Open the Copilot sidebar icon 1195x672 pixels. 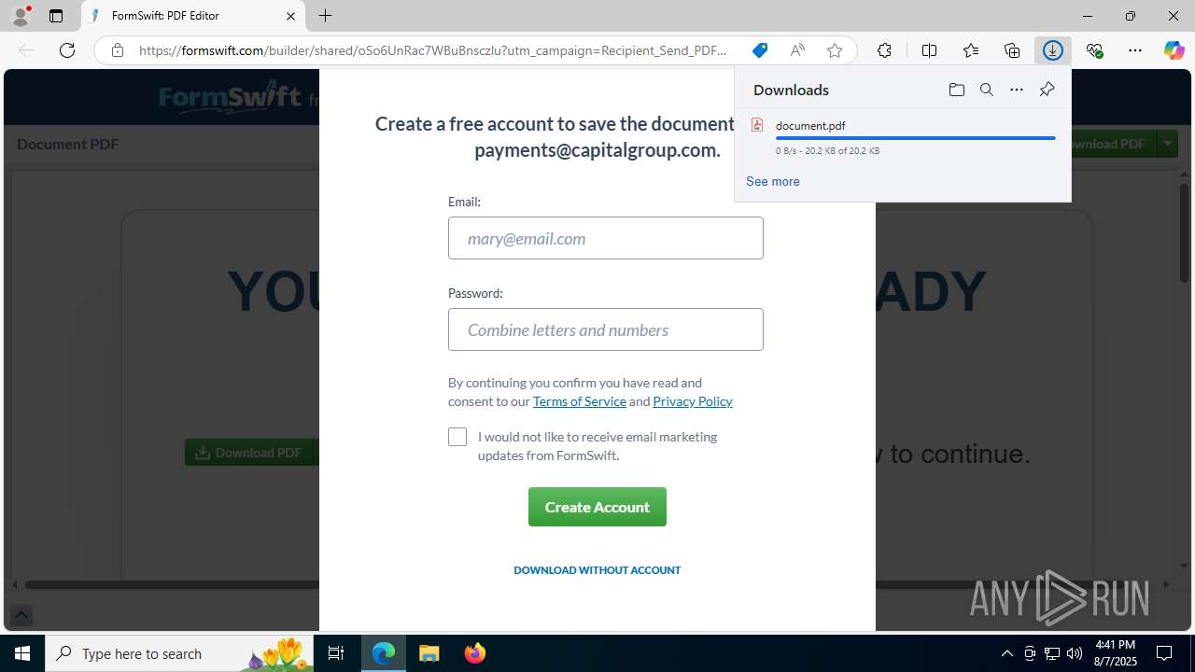(x=1174, y=50)
